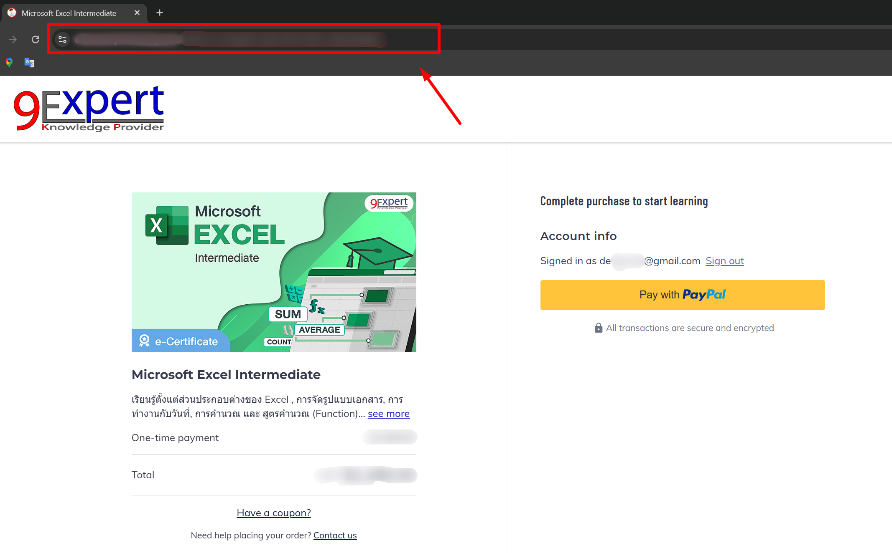Select the Microsoft Excel Intermediate tab
Screen dimensions: 892x553
[74, 13]
